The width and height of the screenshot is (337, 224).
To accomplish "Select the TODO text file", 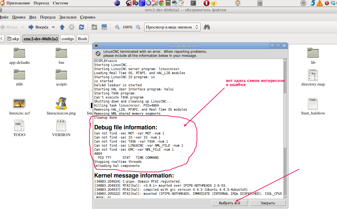I will (19, 128).
